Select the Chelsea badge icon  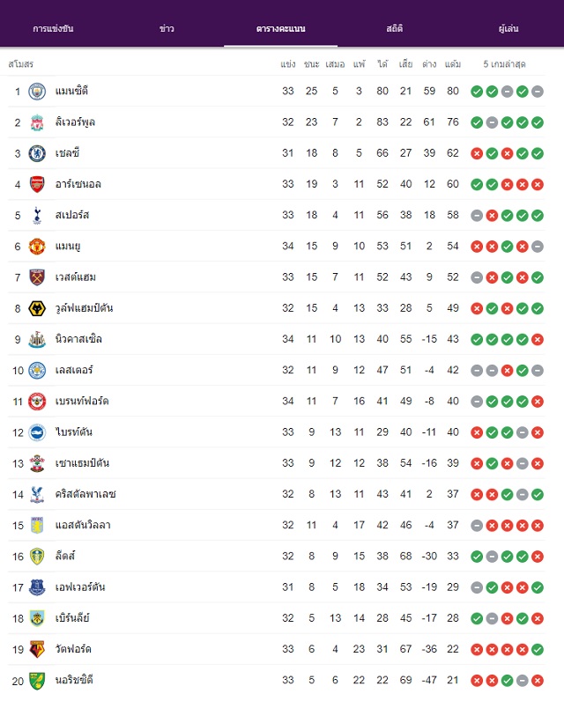click(x=37, y=153)
